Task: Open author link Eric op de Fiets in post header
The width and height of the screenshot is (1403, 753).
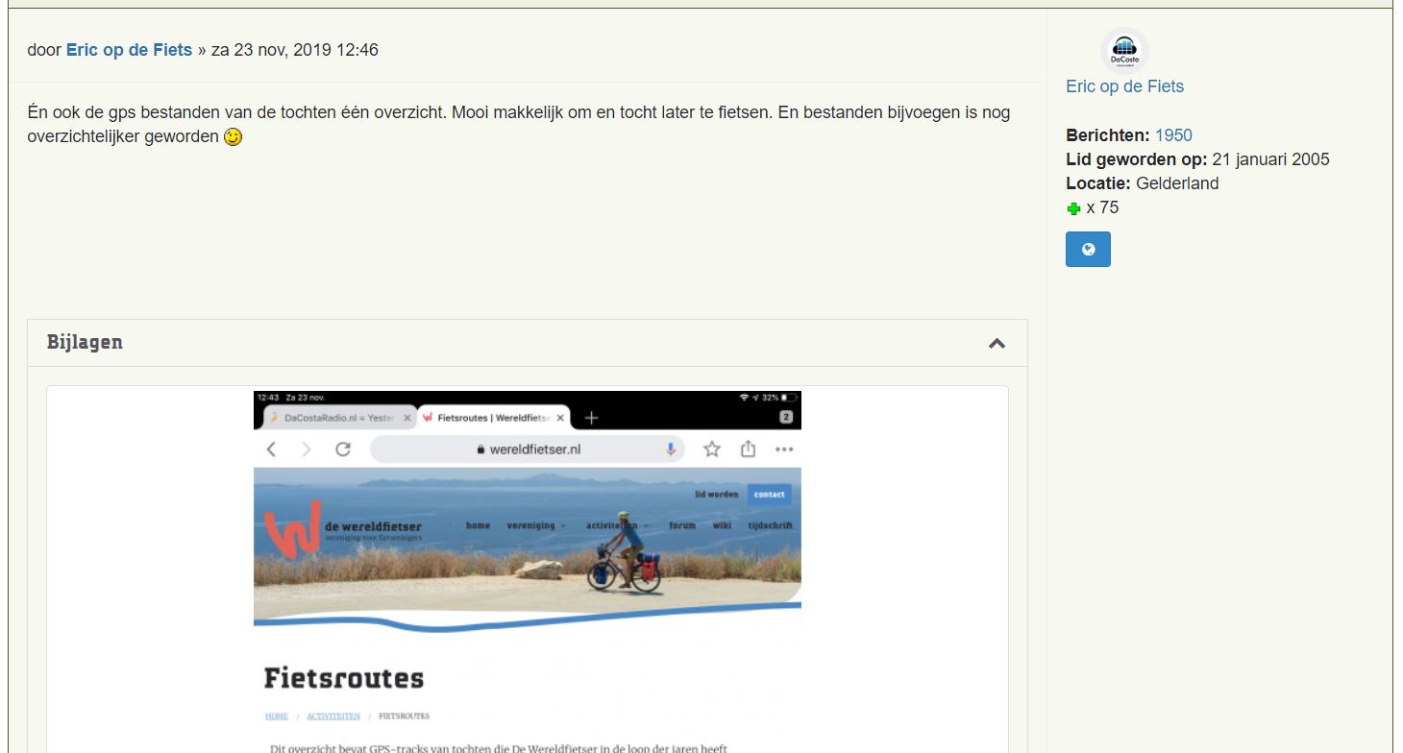Action: [129, 50]
